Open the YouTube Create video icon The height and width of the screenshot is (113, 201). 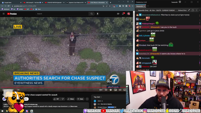click(x=118, y=14)
